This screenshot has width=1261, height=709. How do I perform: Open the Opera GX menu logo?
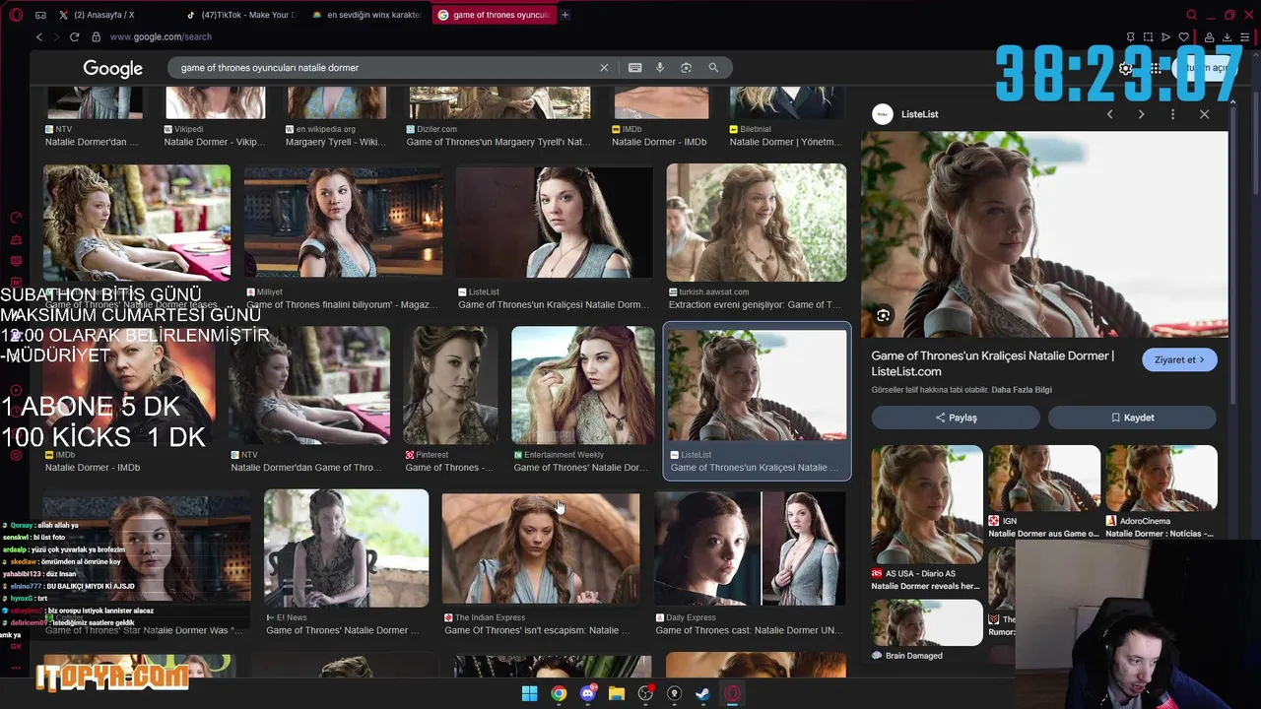point(16,15)
